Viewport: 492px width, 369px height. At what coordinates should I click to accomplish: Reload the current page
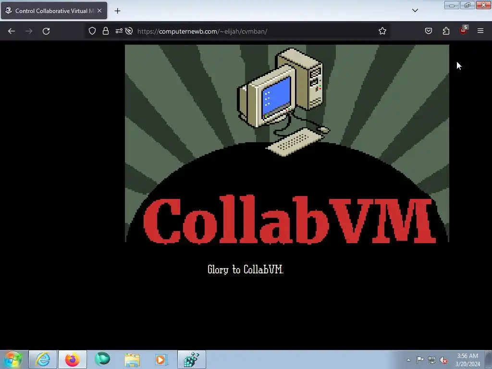(x=46, y=31)
